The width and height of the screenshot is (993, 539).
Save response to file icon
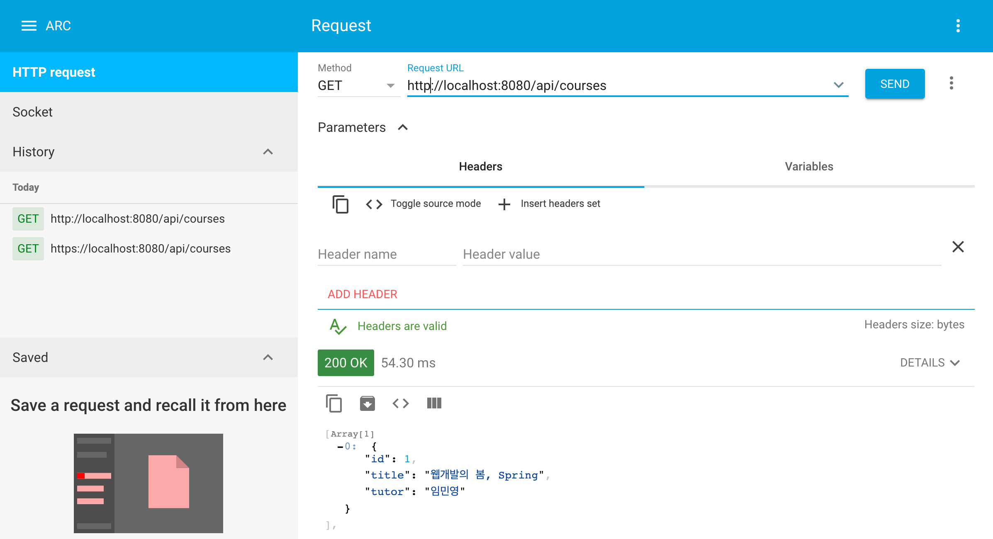point(367,403)
